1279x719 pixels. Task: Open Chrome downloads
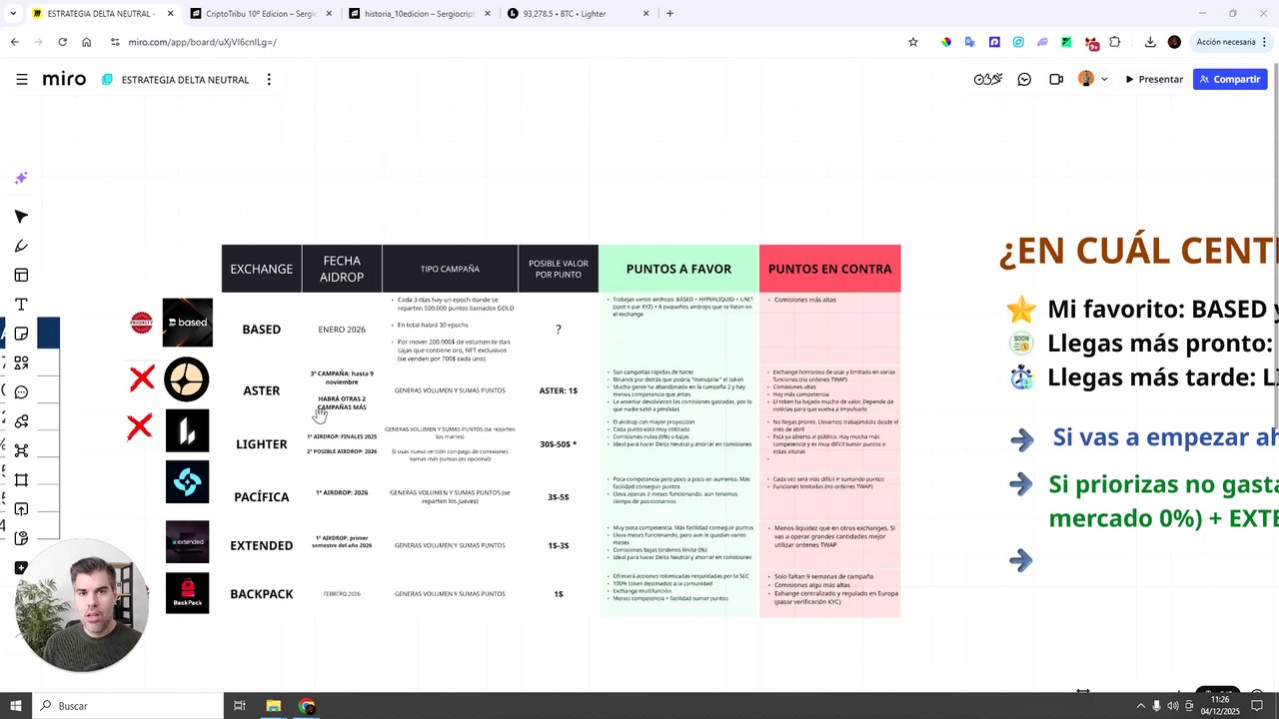click(1150, 42)
